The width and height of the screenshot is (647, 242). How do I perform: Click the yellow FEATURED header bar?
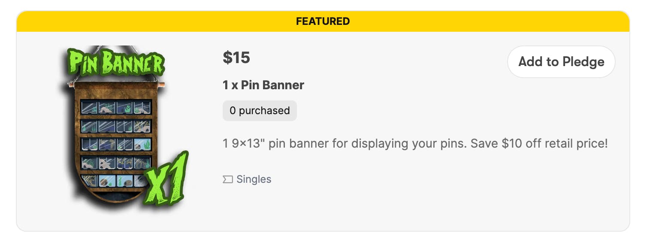pyautogui.click(x=323, y=21)
